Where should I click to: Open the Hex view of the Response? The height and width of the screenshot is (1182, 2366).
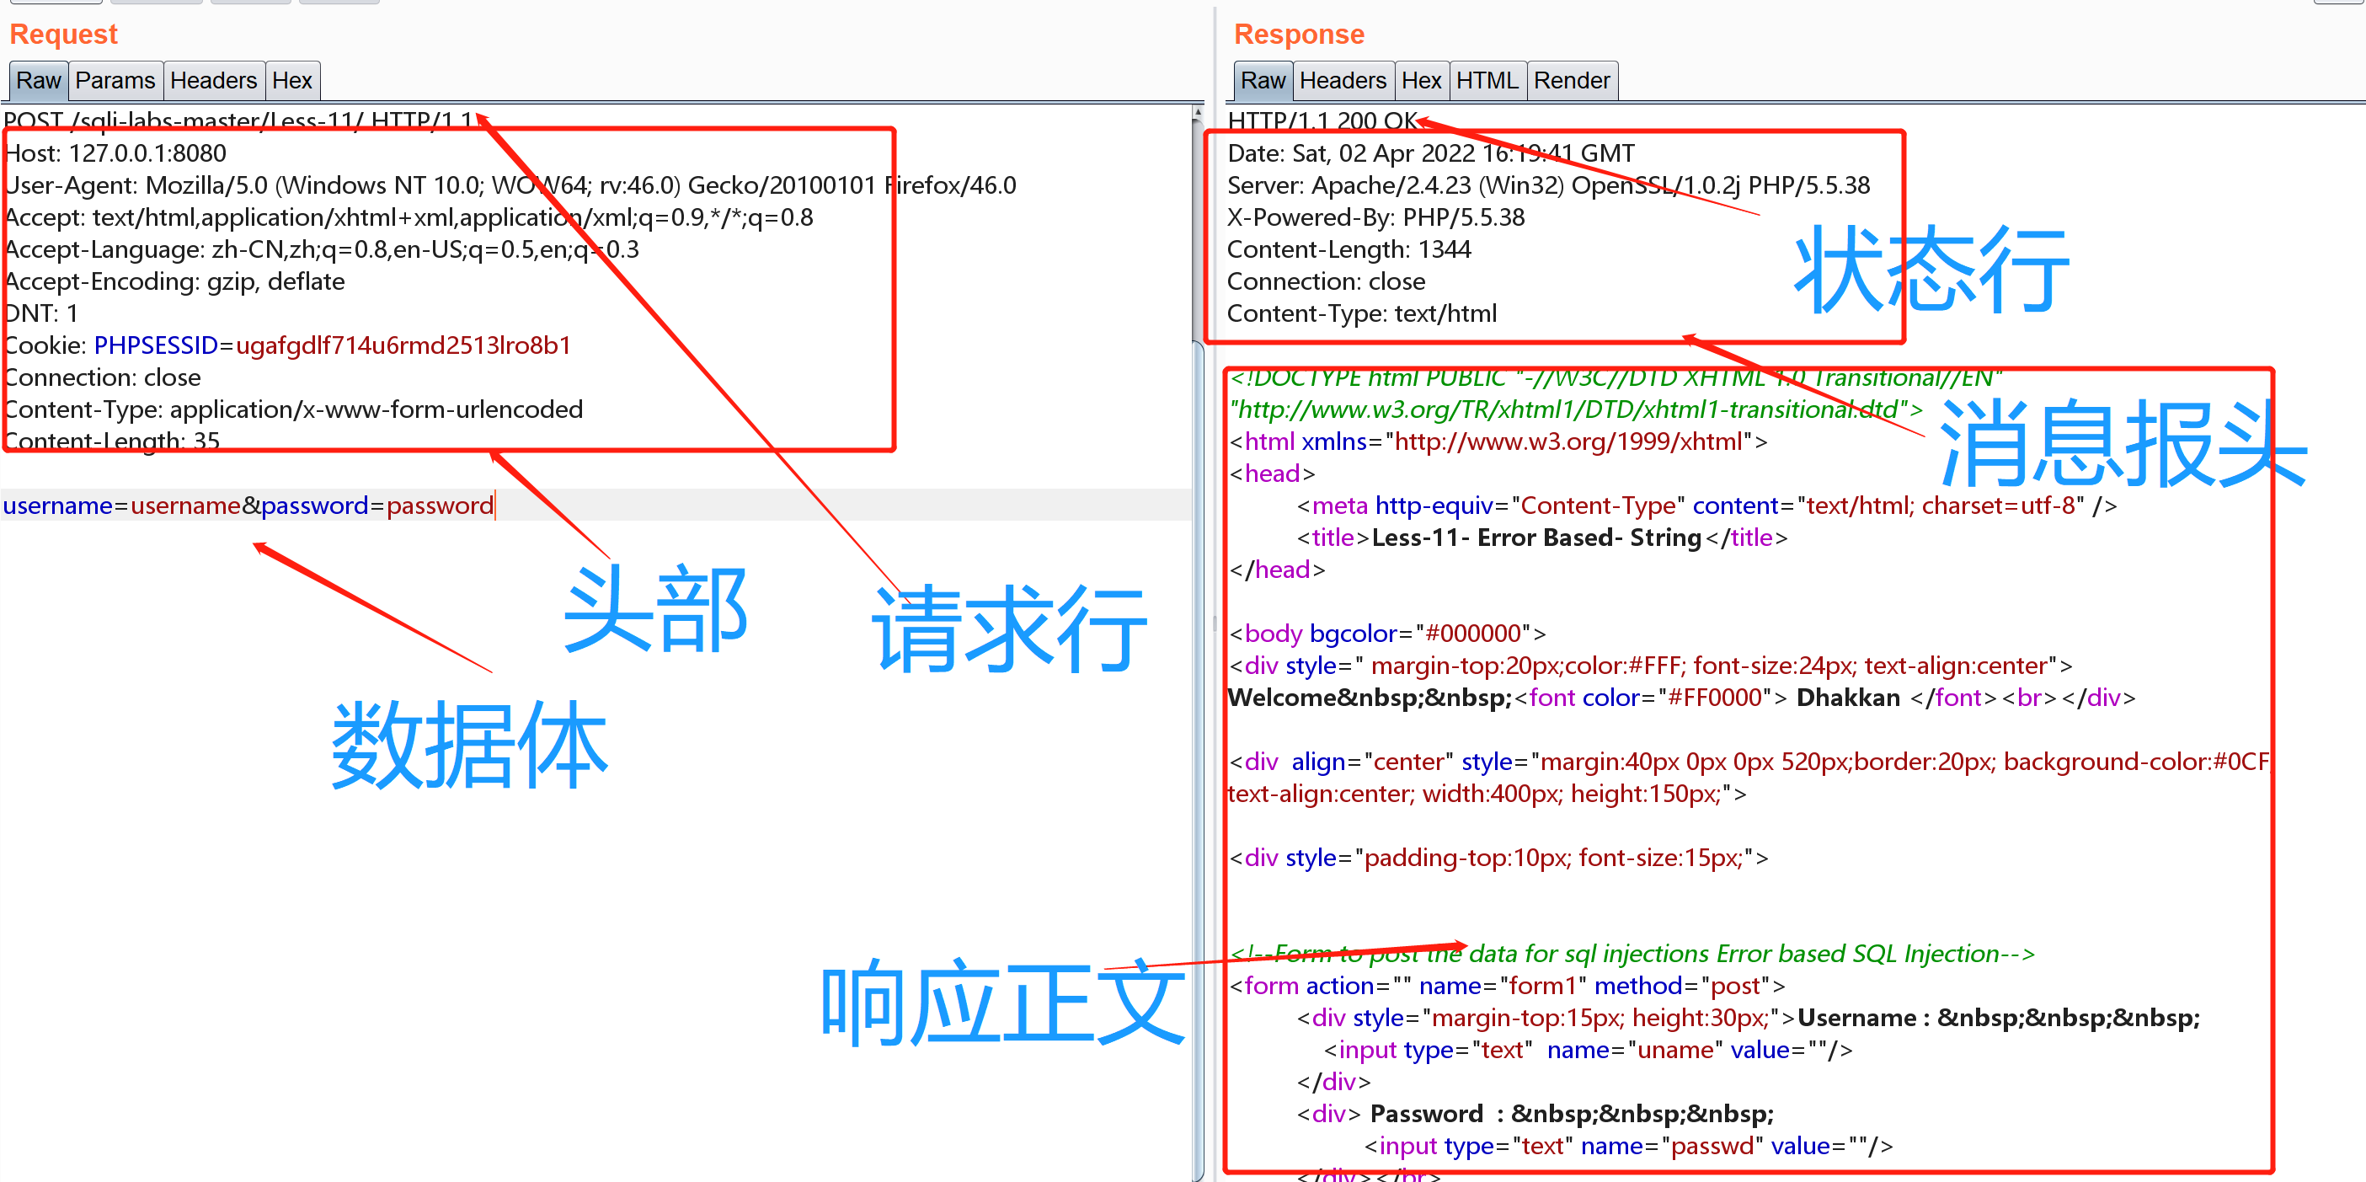click(x=1422, y=81)
